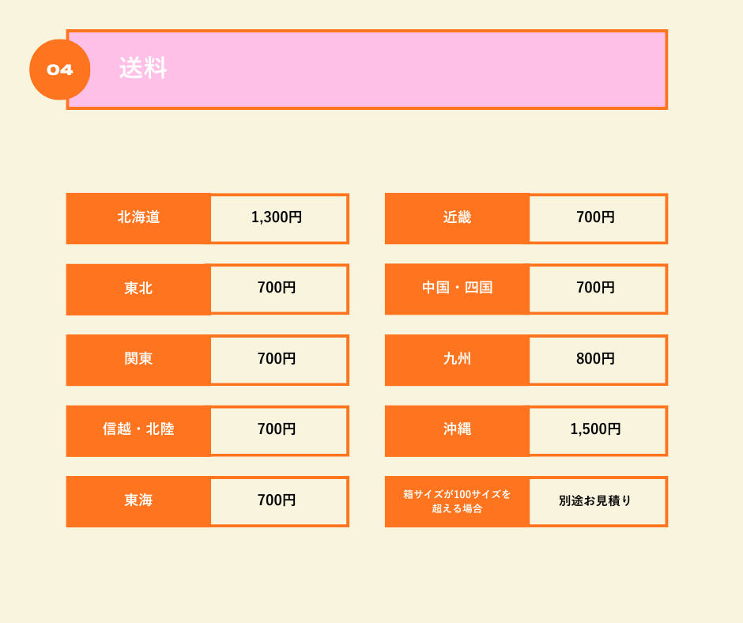743x623 pixels.
Task: Click the 箱サイズが100サイズを超える場合 label
Action: [457, 500]
